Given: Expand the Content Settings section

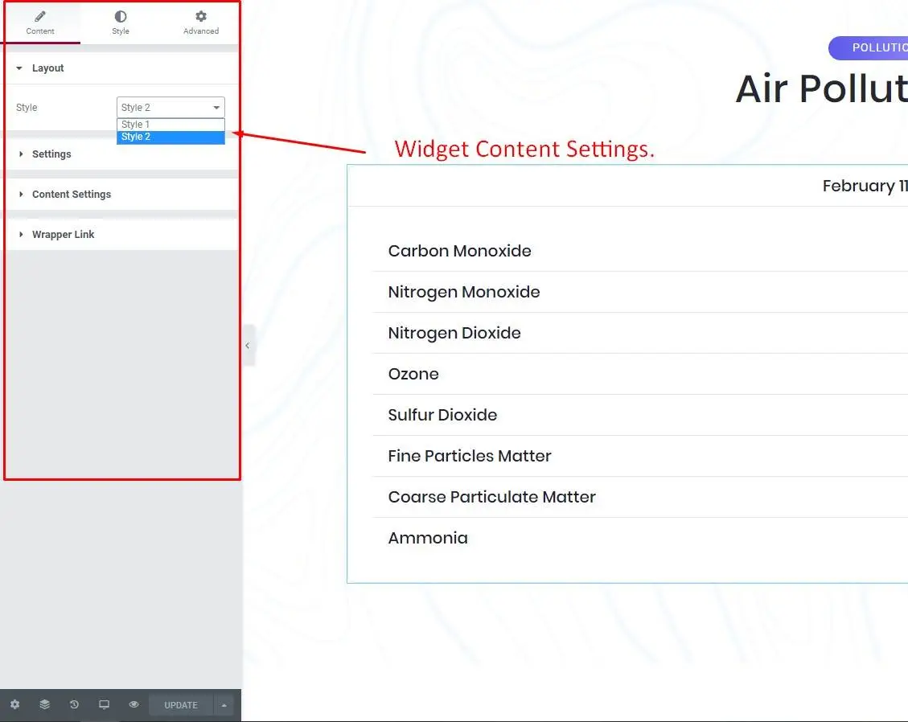Looking at the screenshot, I should 121,195.
